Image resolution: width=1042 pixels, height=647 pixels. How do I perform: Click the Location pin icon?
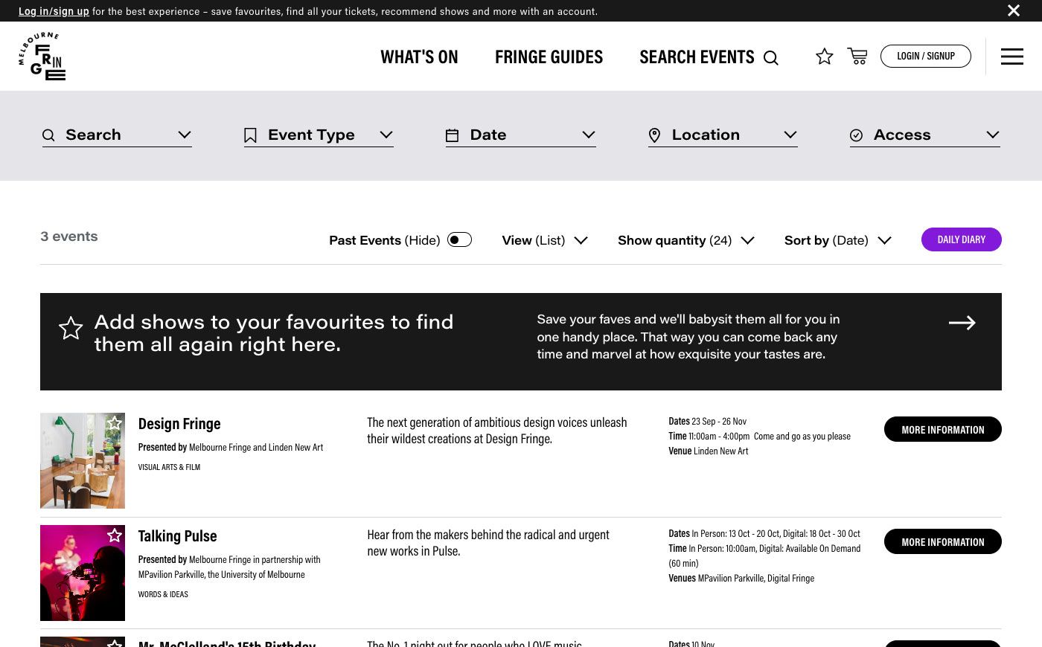coord(654,135)
